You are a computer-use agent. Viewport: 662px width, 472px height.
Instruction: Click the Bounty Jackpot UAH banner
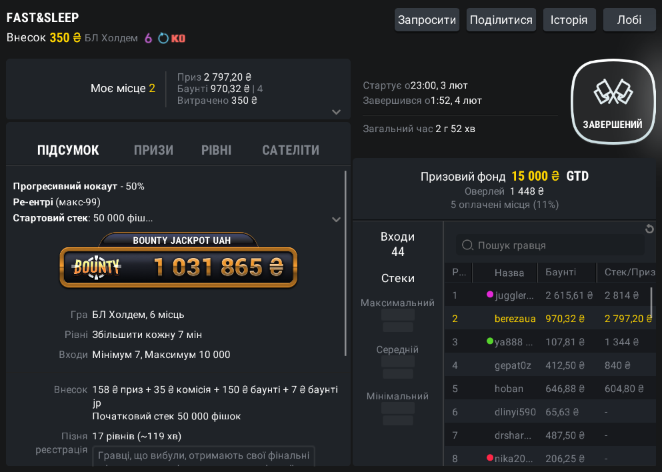(178, 261)
